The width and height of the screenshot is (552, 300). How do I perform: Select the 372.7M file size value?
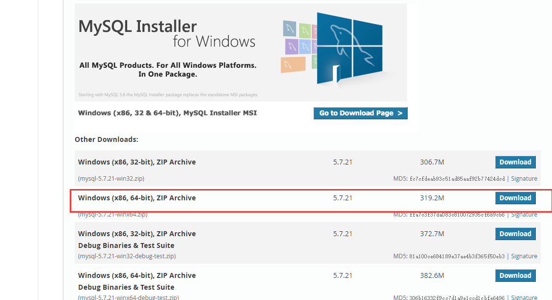click(432, 234)
